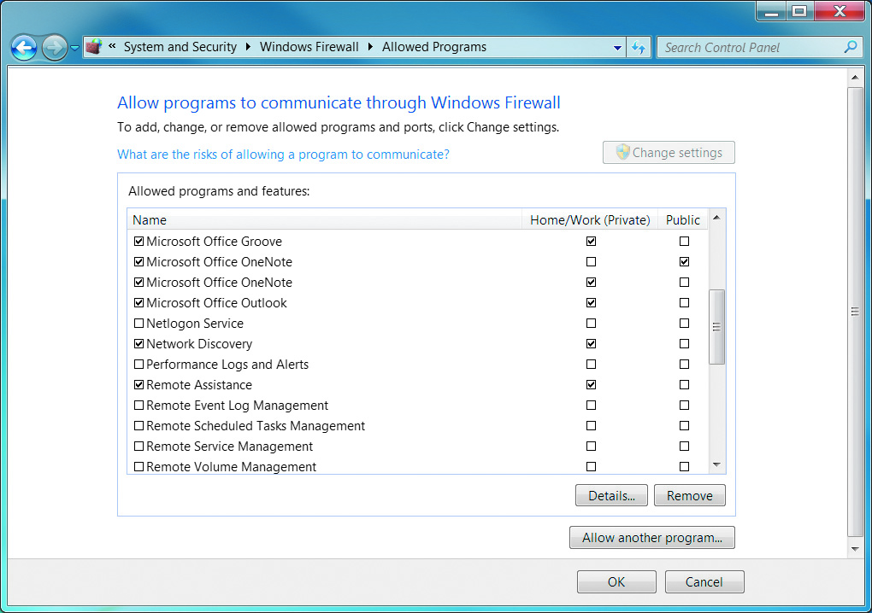Viewport: 872px width, 613px height.
Task: Click the Search Control Panel field
Action: (760, 48)
